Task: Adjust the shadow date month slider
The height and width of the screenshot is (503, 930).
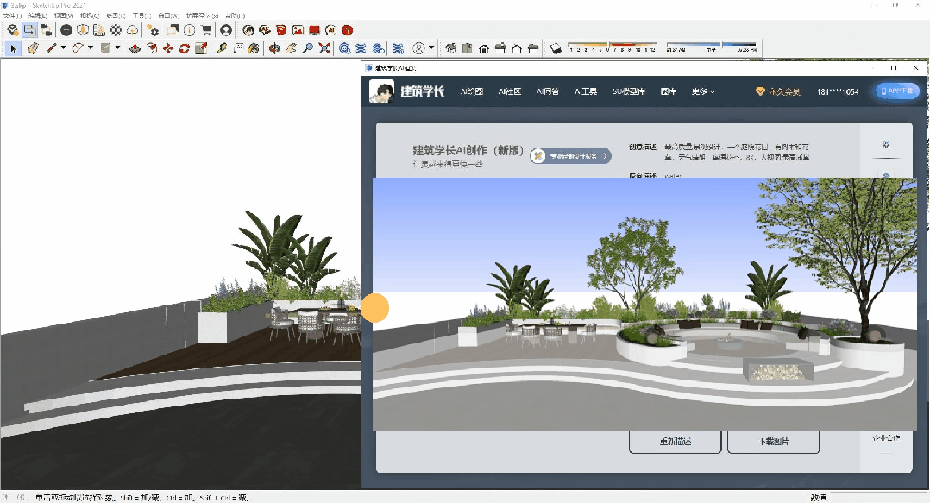Action: coord(613,47)
